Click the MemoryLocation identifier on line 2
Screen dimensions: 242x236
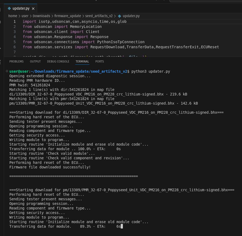tap(86, 27)
